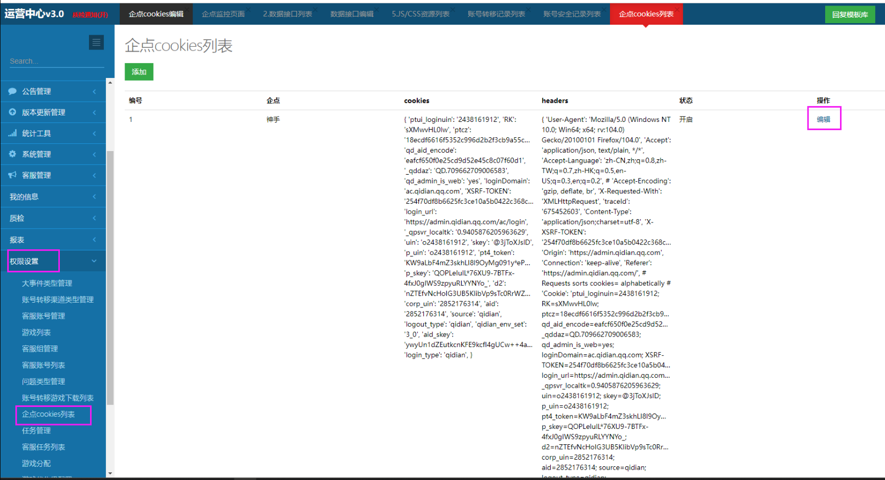Select the active 企点cookies列表 tab

point(646,14)
